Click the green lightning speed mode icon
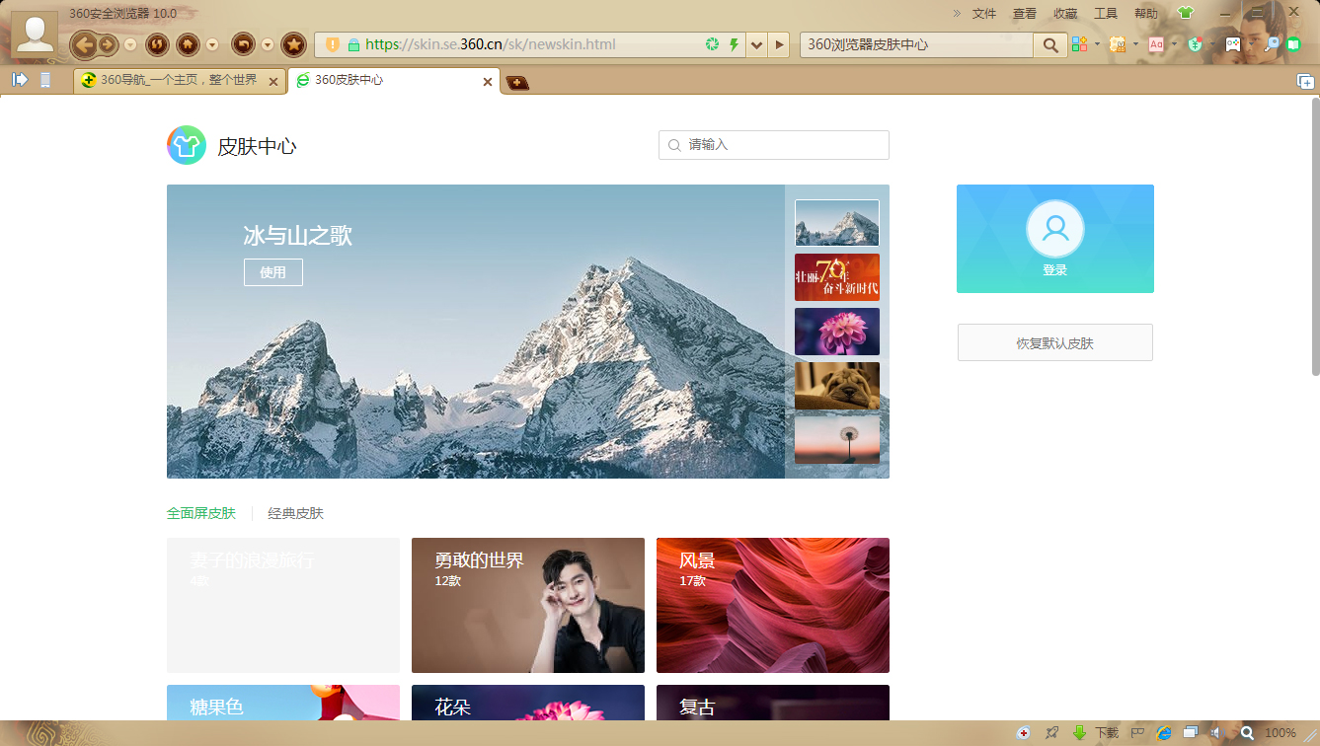This screenshot has height=746, width=1320. [x=734, y=44]
